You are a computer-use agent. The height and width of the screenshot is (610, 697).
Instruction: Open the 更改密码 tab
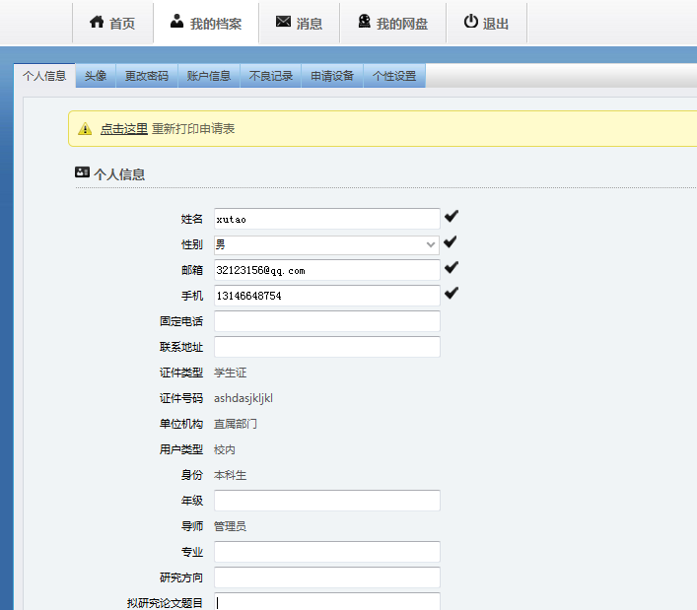[146, 76]
